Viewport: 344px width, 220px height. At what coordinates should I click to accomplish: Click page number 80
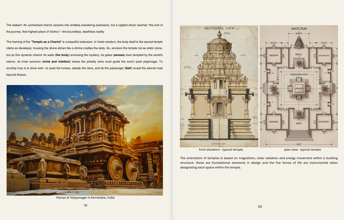point(260,207)
